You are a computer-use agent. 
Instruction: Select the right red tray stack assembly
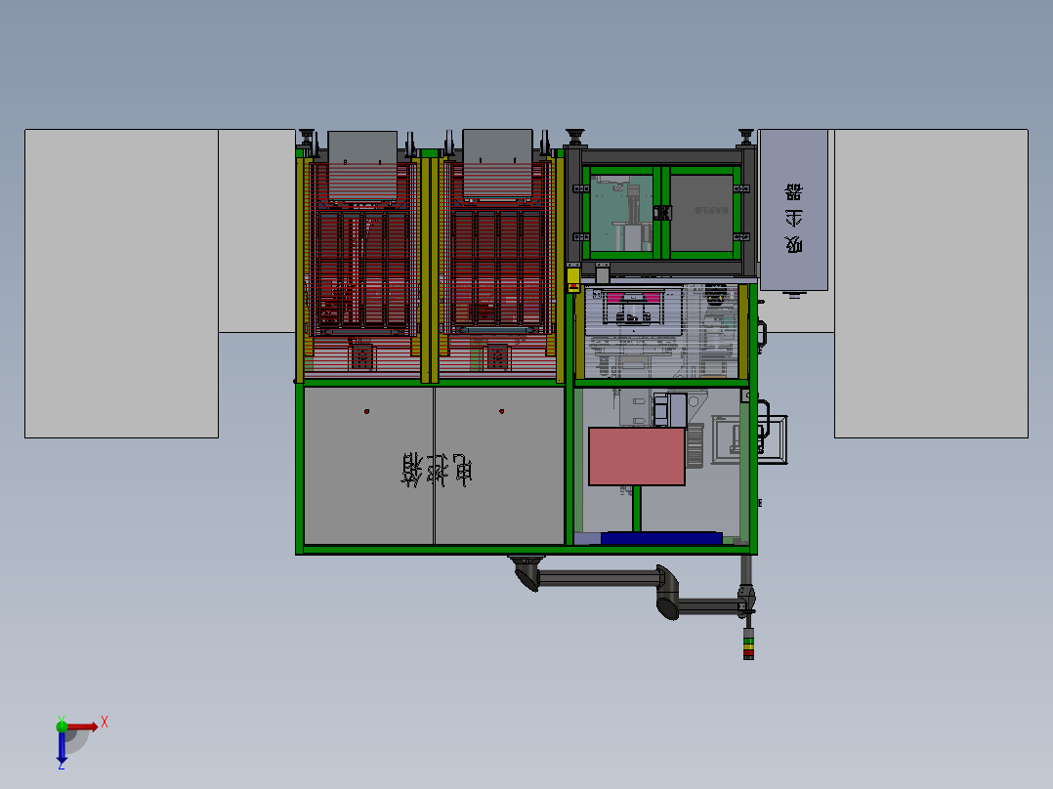[x=497, y=269]
